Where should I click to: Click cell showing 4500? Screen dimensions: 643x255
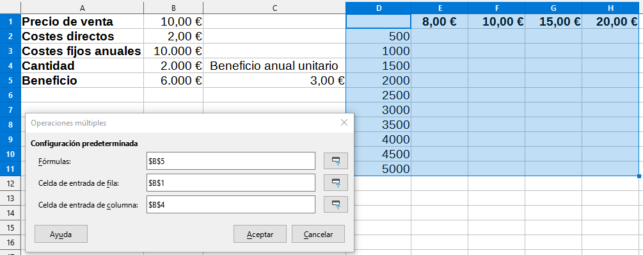382,154
